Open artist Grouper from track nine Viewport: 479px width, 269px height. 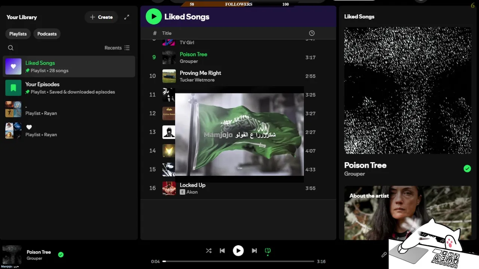click(x=189, y=61)
